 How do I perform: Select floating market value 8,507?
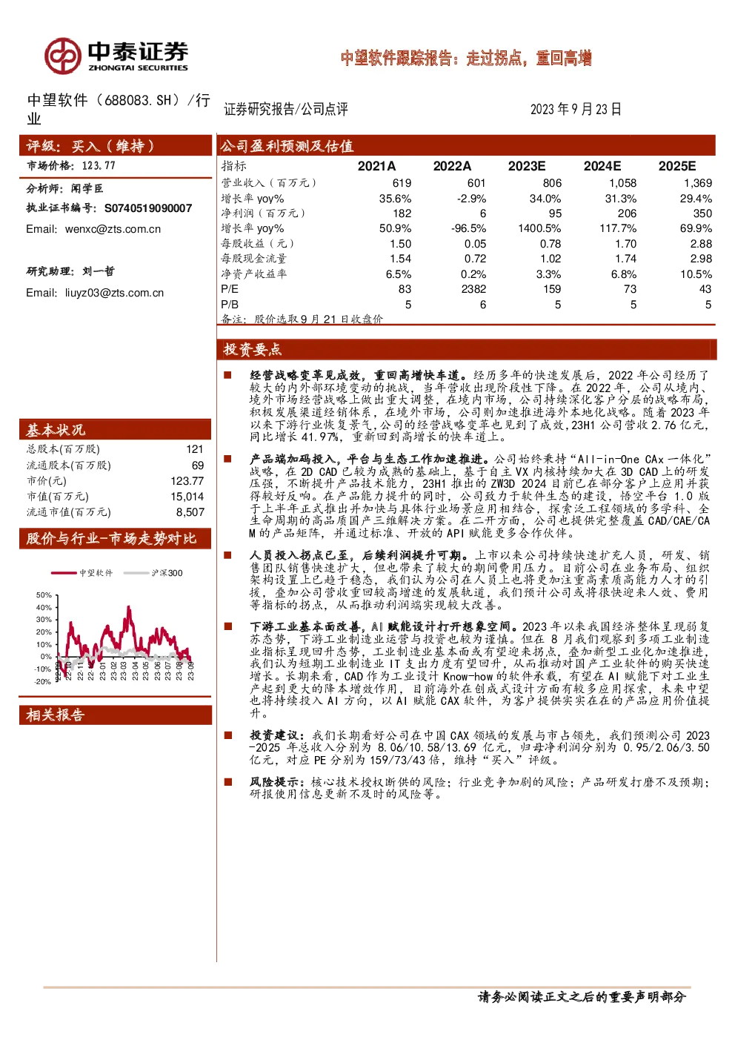click(190, 512)
